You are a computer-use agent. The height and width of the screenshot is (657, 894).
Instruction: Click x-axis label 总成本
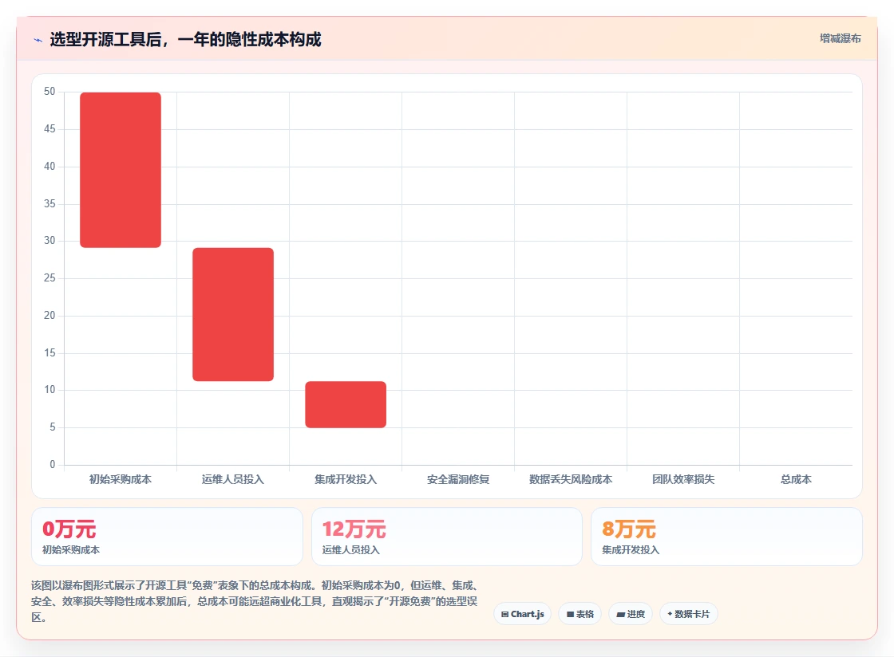coord(796,479)
